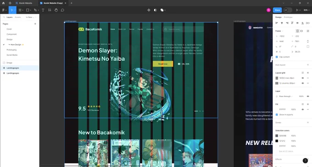Click the Create component icon
Image resolution: width=312 pixels, height=167 pixels.
(149, 10)
